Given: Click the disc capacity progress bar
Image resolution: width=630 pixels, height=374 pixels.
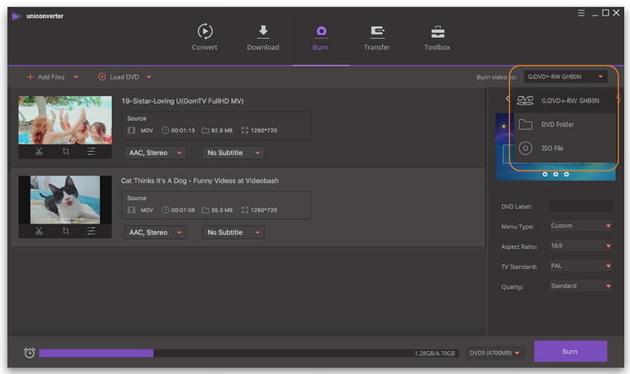Looking at the screenshot, I should coord(249,353).
